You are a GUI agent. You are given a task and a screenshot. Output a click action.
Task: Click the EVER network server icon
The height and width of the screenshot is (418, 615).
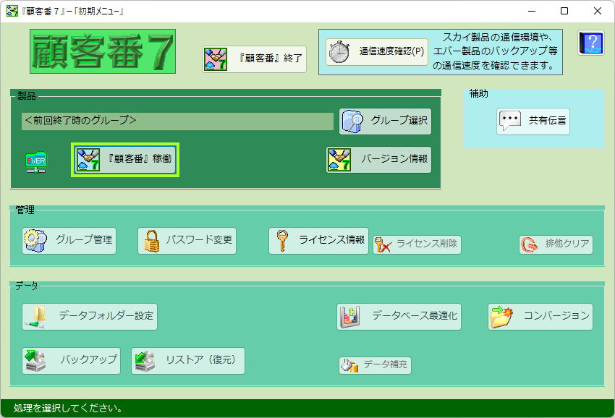coord(36,162)
